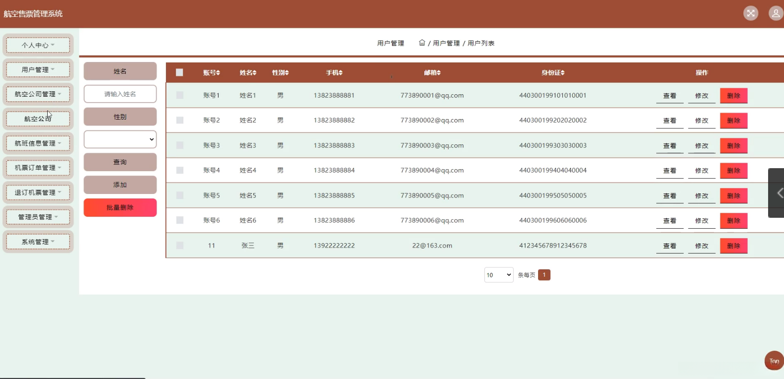The width and height of the screenshot is (784, 379).
Task: Open the 性别 filter dropdown
Action: 120,139
